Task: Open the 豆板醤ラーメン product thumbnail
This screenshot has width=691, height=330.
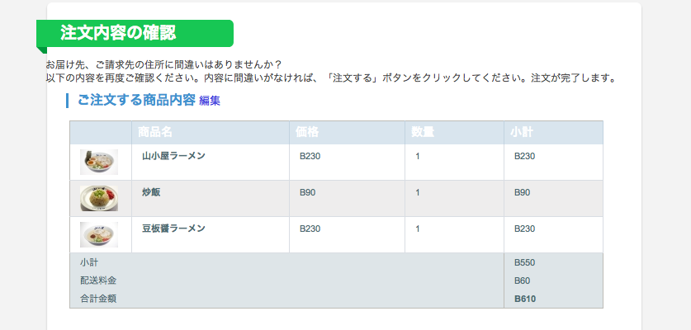Action: point(99,234)
